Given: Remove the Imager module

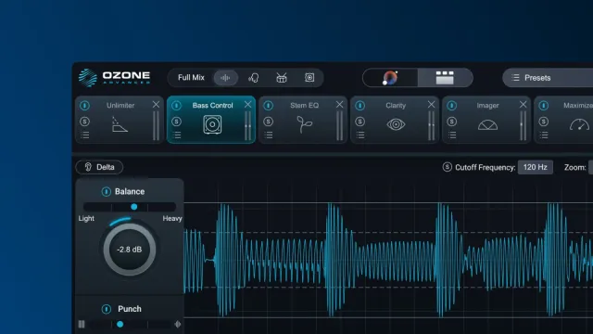Looking at the screenshot, I should (523, 105).
